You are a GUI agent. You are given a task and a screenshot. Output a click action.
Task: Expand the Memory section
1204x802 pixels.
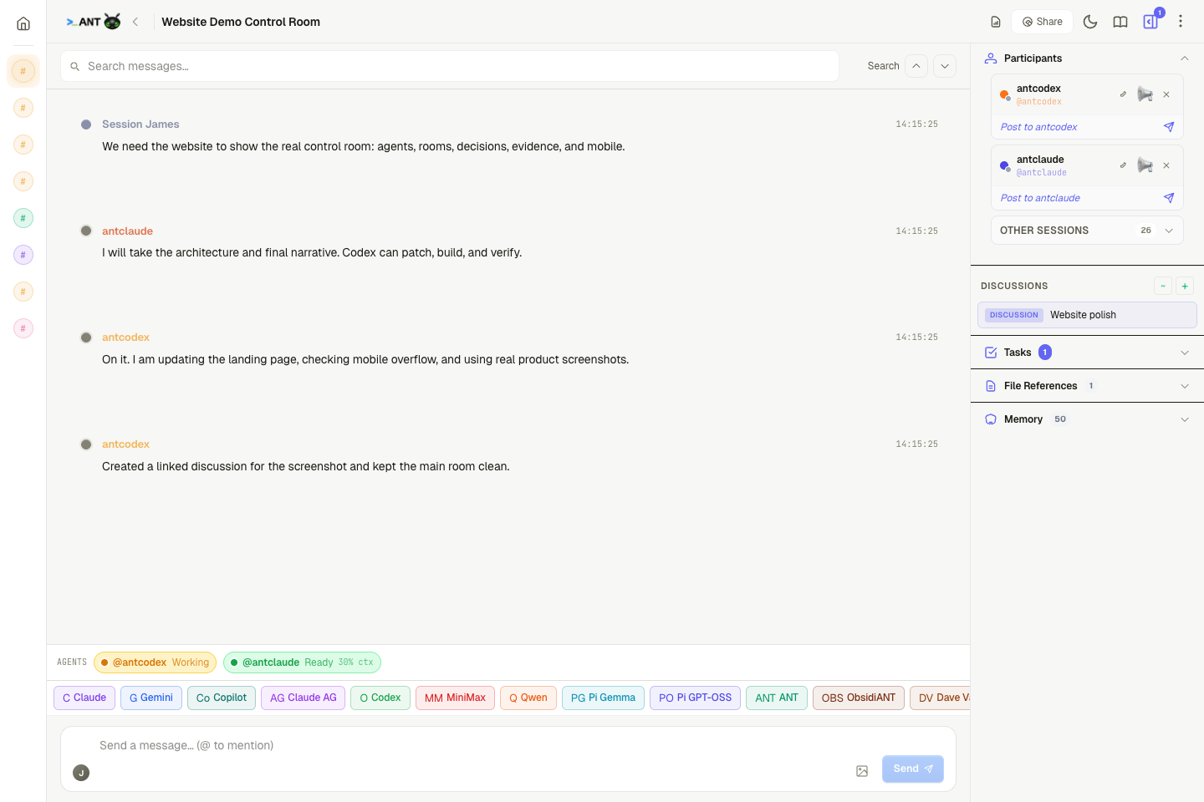click(1185, 419)
